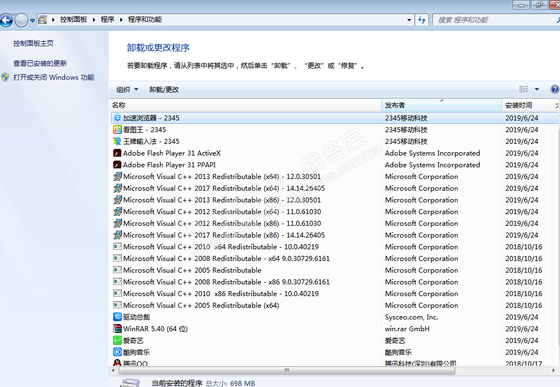The height and width of the screenshot is (387, 560).
Task: Select the 驱动总裁 program icon
Action: click(x=118, y=317)
